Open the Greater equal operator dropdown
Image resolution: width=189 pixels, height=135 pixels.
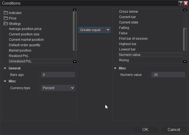(x=94, y=30)
